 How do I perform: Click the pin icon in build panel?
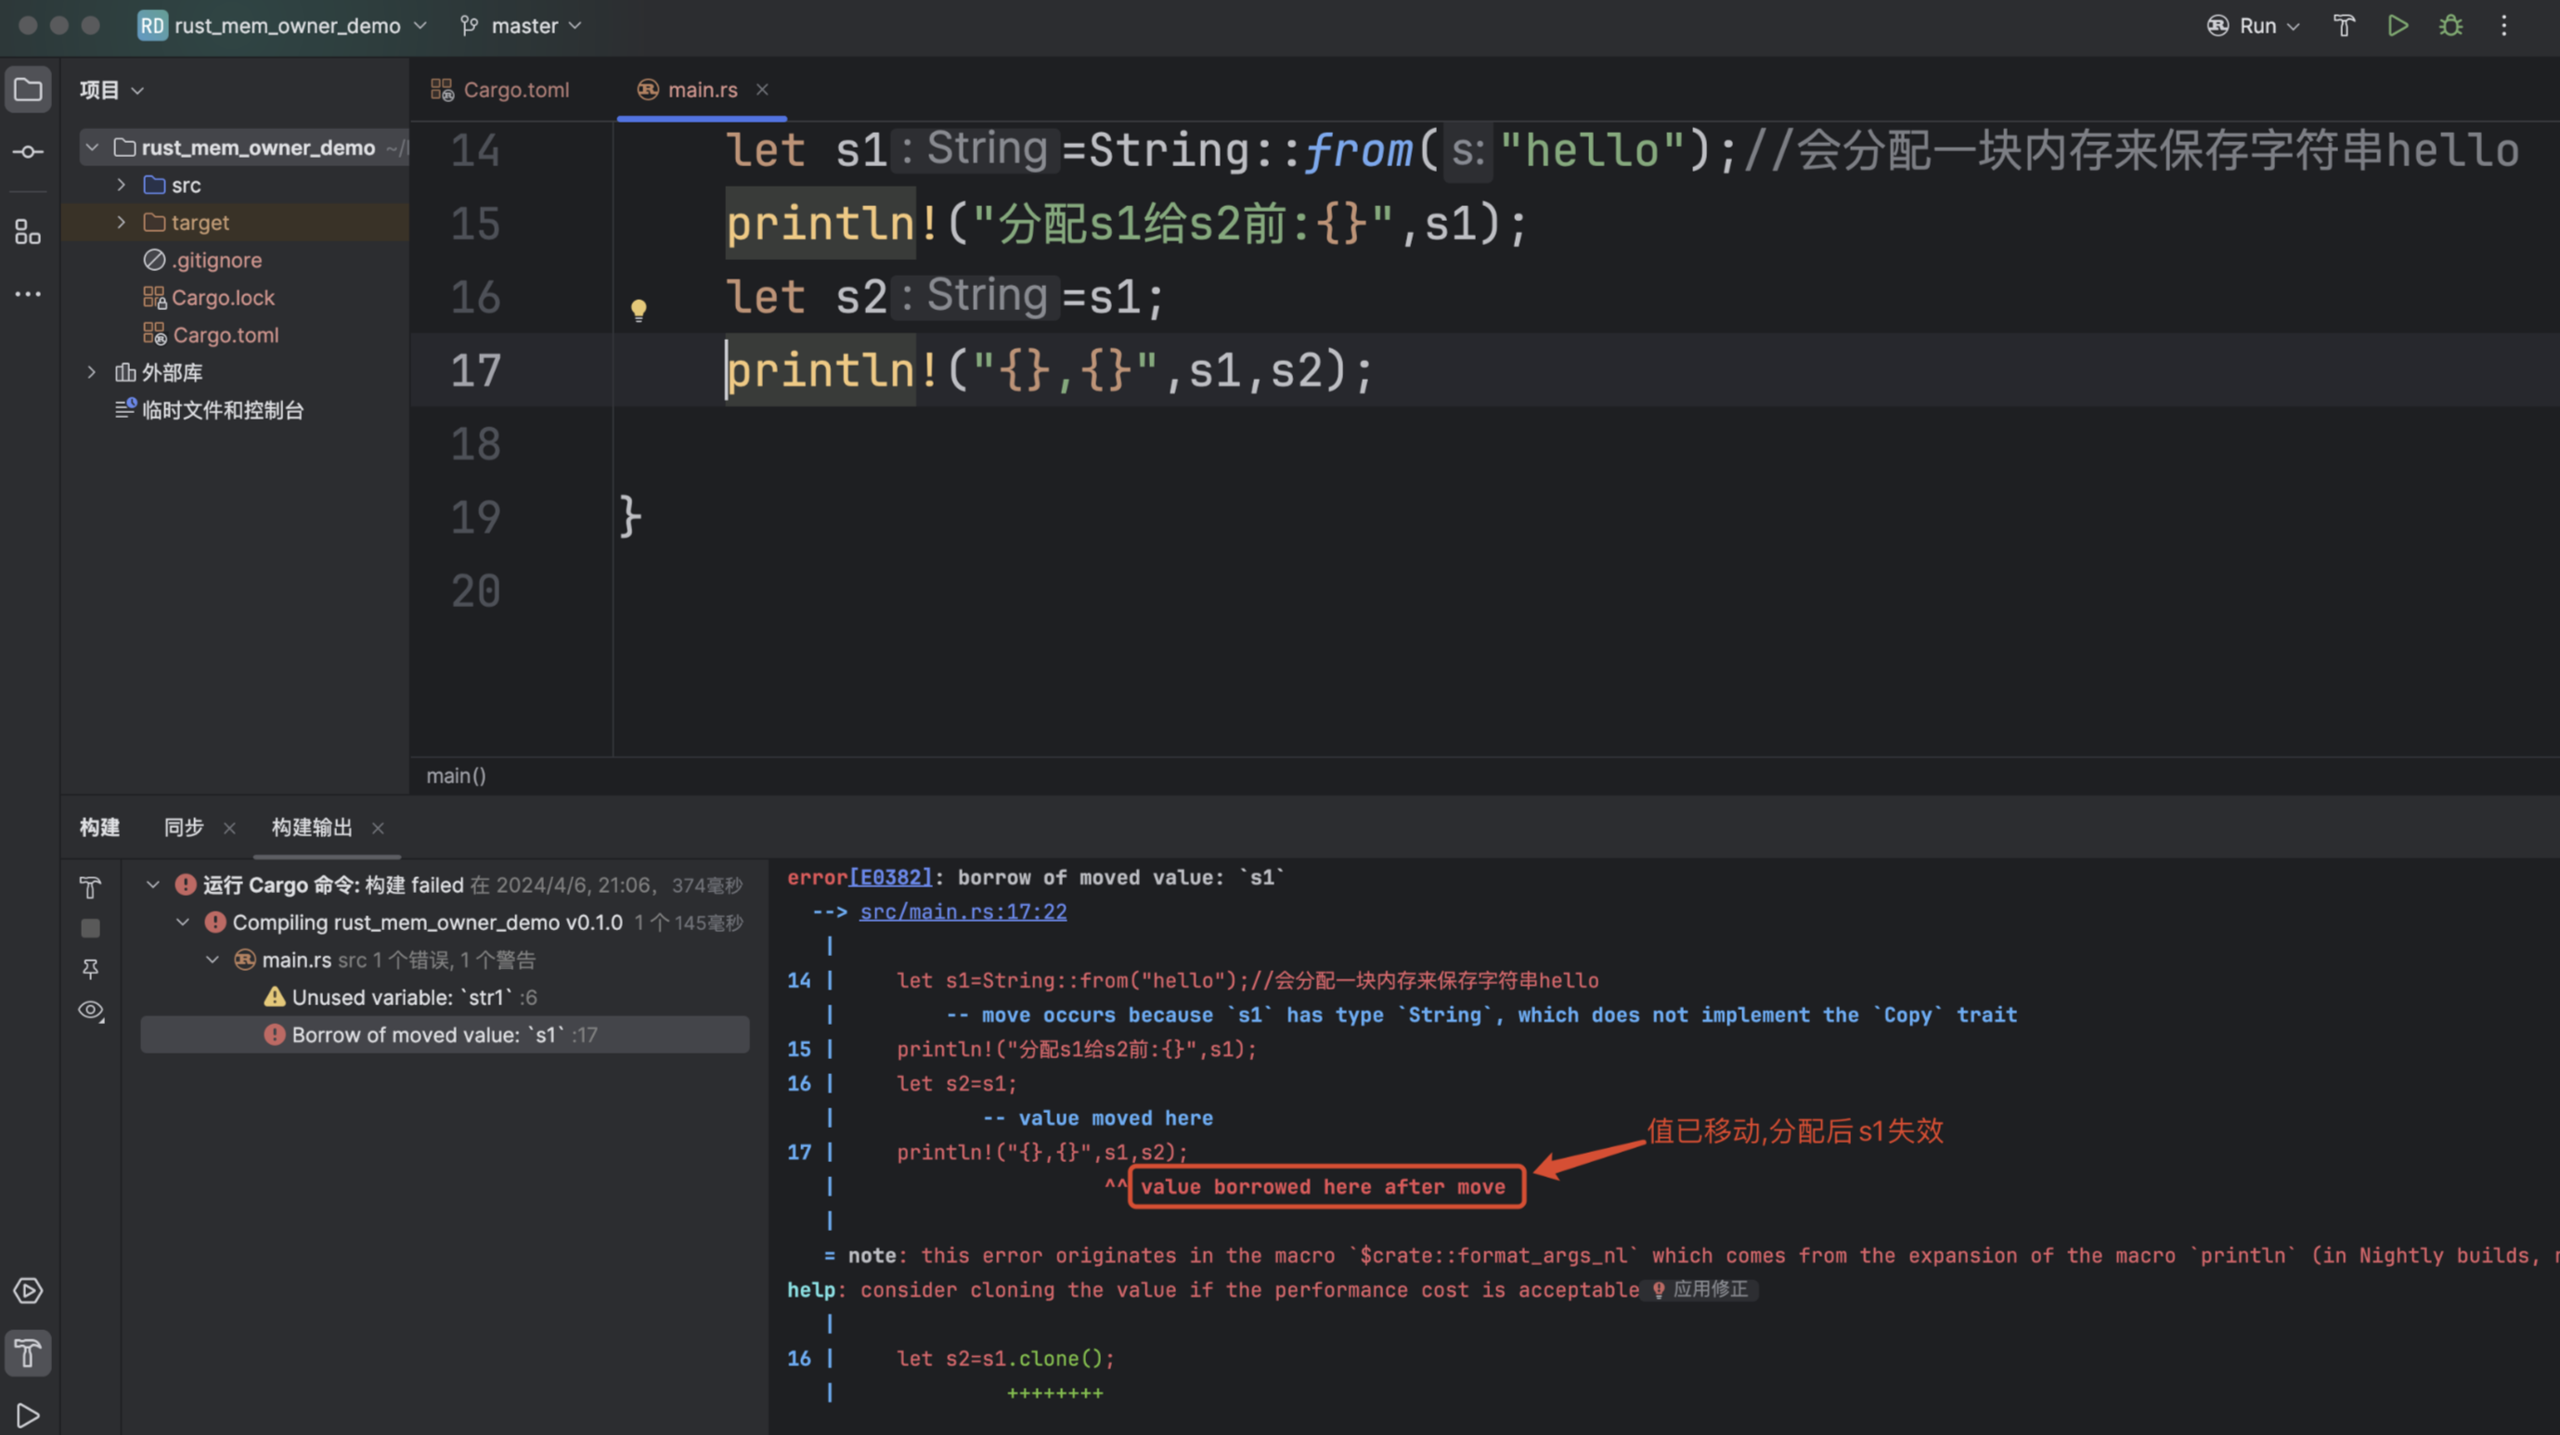(x=90, y=968)
